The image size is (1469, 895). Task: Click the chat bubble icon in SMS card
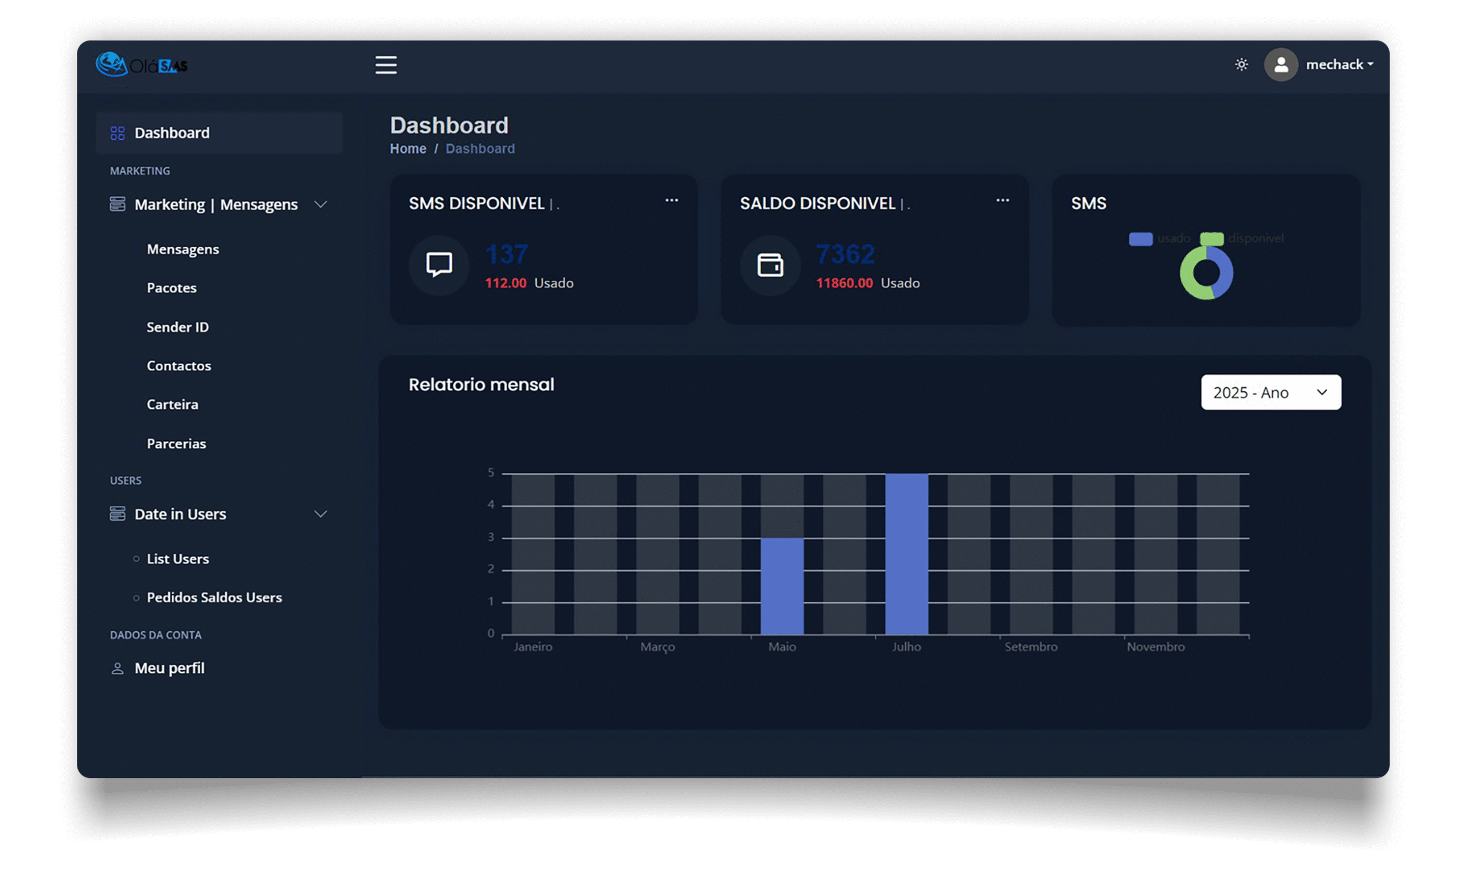[x=439, y=264]
